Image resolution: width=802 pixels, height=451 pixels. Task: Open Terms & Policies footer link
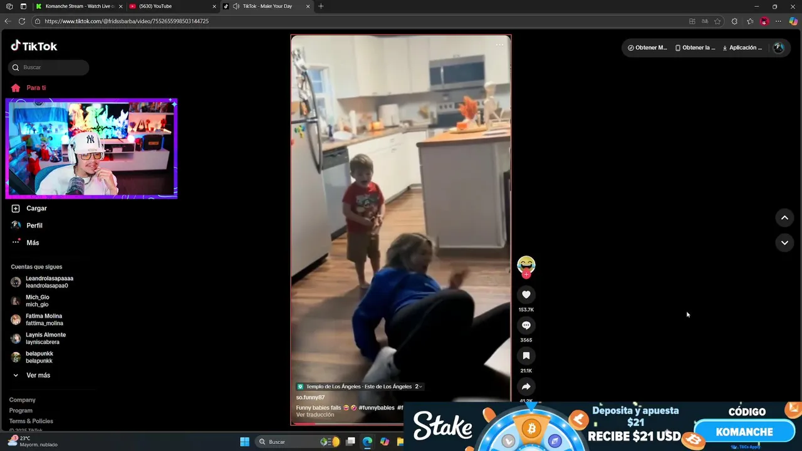click(x=31, y=421)
